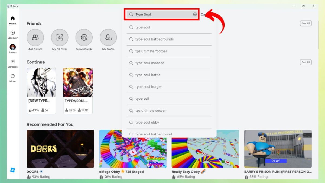Choose the 'tps ultimate football' suggestion

(169, 51)
